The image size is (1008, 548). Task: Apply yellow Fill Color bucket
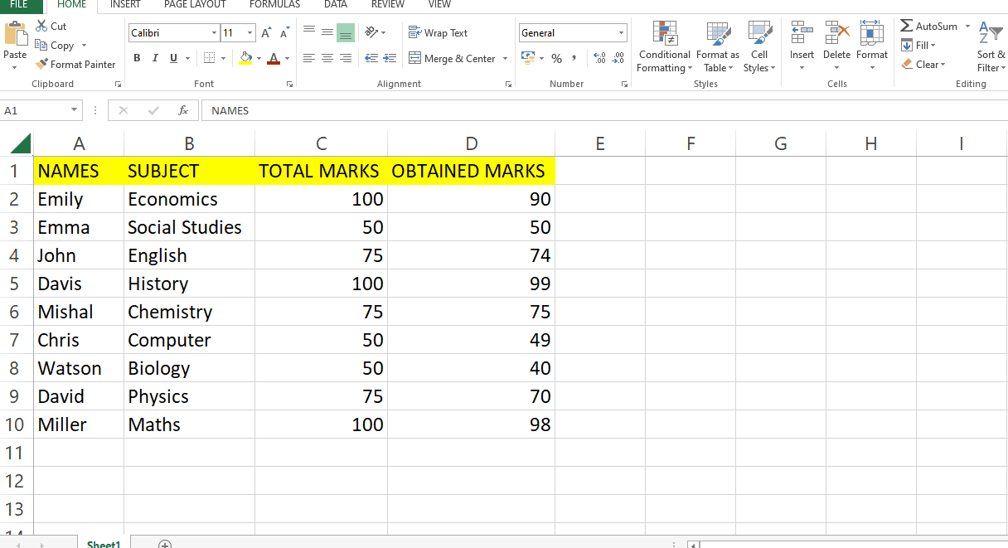point(245,58)
